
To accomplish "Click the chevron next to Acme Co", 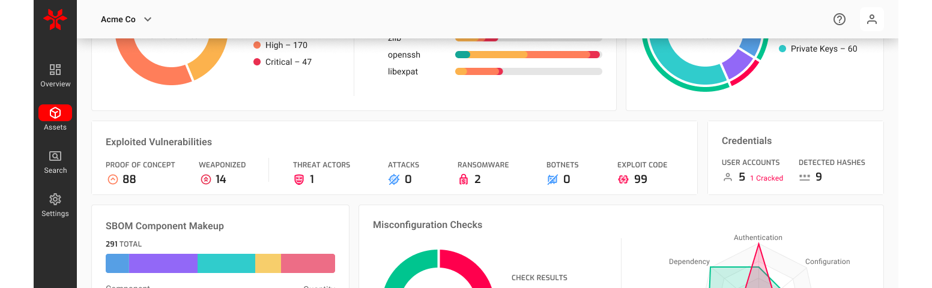I will pos(148,19).
